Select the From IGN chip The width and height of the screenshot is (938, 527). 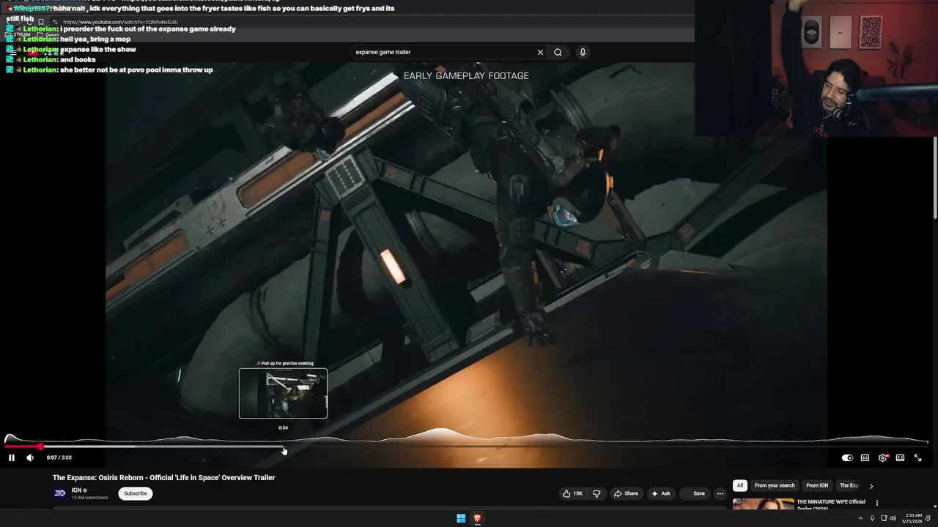pyautogui.click(x=817, y=485)
